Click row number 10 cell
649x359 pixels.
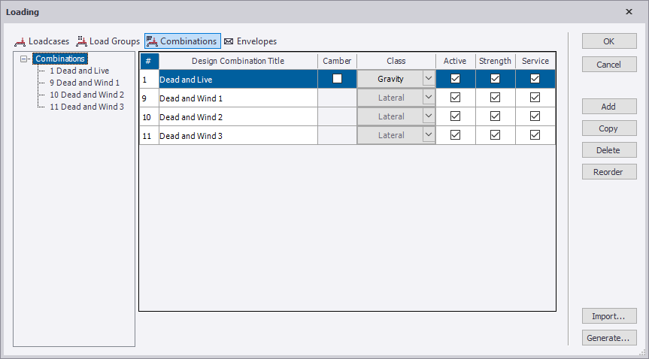pyautogui.click(x=149, y=117)
